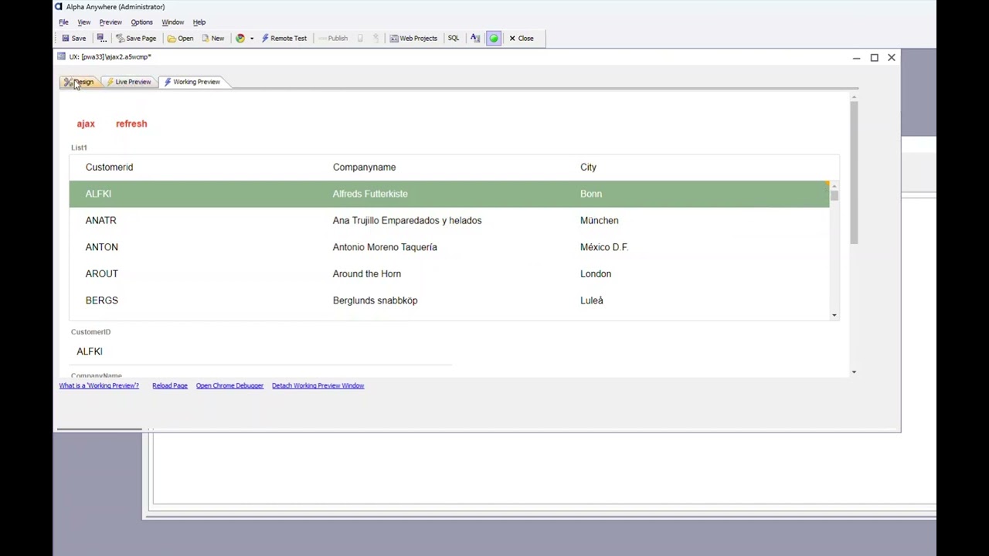The width and height of the screenshot is (989, 556).
Task: Select the Working Preview tab
Action: coord(192,82)
